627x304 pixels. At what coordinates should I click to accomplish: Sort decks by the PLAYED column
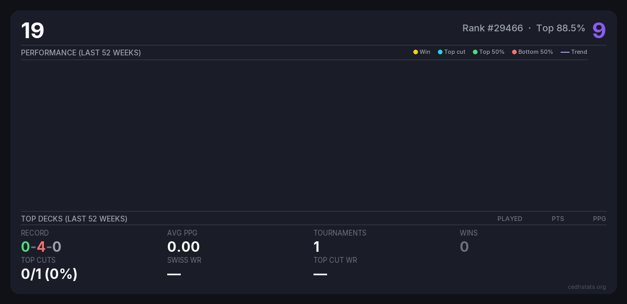pos(509,219)
